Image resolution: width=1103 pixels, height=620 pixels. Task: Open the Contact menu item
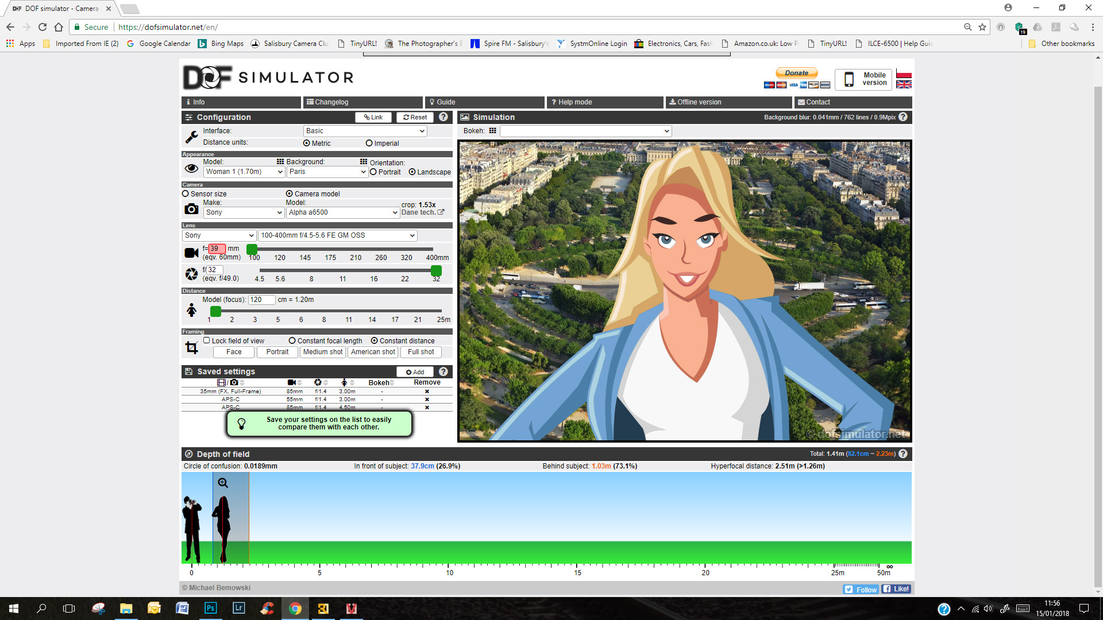(853, 102)
